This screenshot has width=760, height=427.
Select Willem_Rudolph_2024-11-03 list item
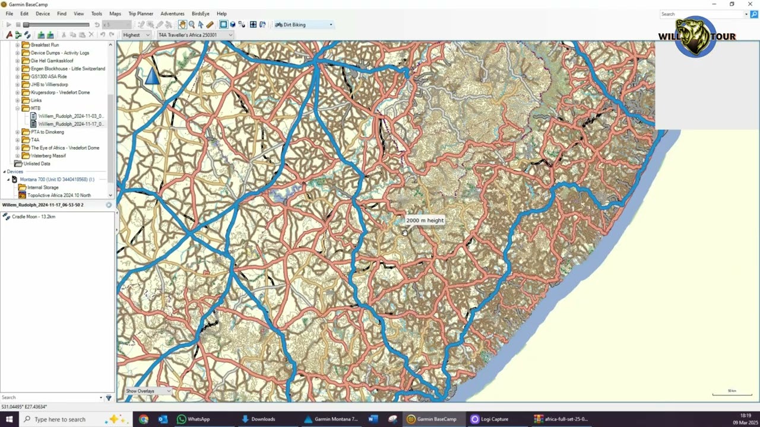tap(70, 116)
